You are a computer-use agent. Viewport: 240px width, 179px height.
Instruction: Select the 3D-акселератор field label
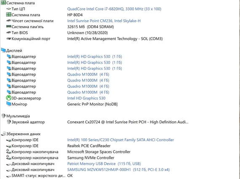coord(27,98)
